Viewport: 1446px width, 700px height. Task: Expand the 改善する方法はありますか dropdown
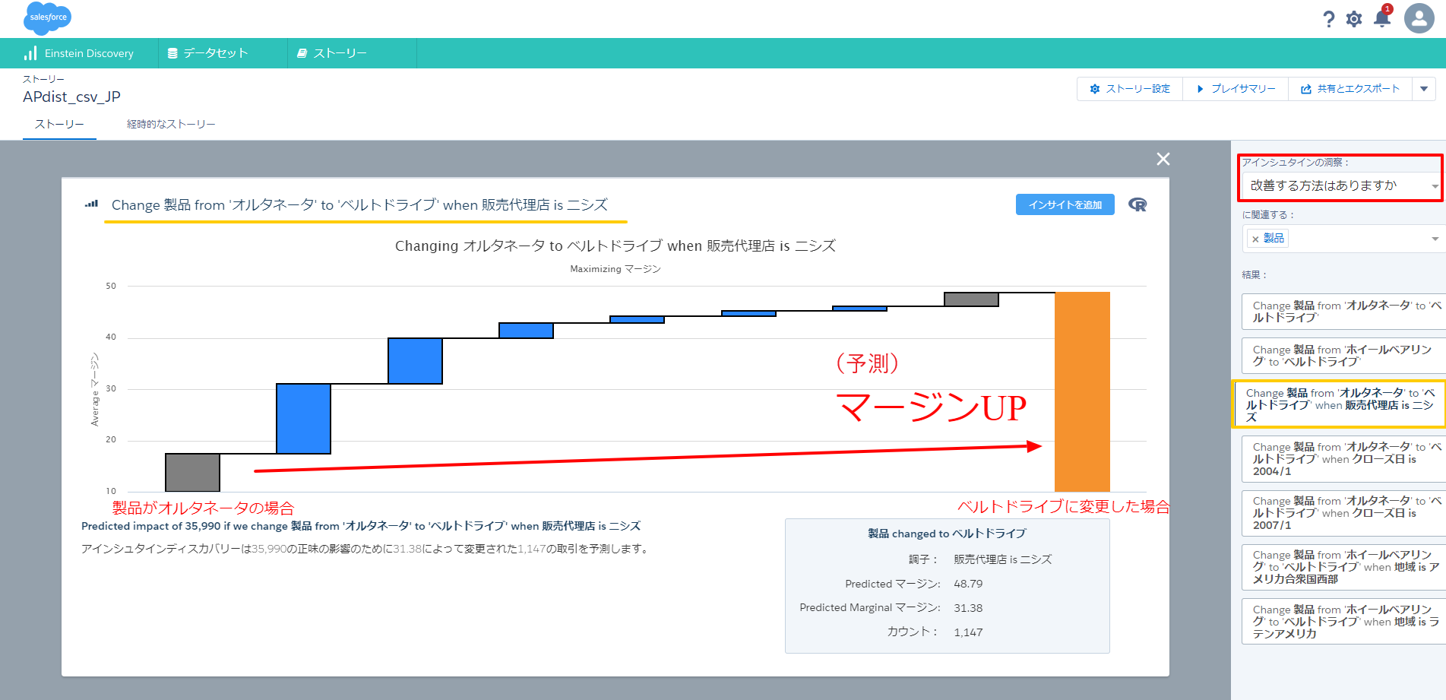click(1434, 186)
